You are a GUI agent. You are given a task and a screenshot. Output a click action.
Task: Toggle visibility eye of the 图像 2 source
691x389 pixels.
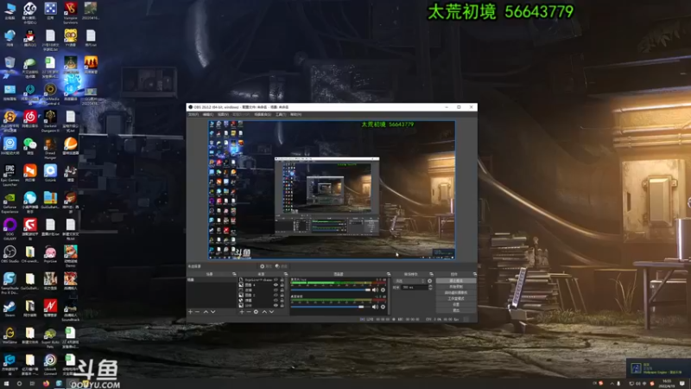point(276,295)
